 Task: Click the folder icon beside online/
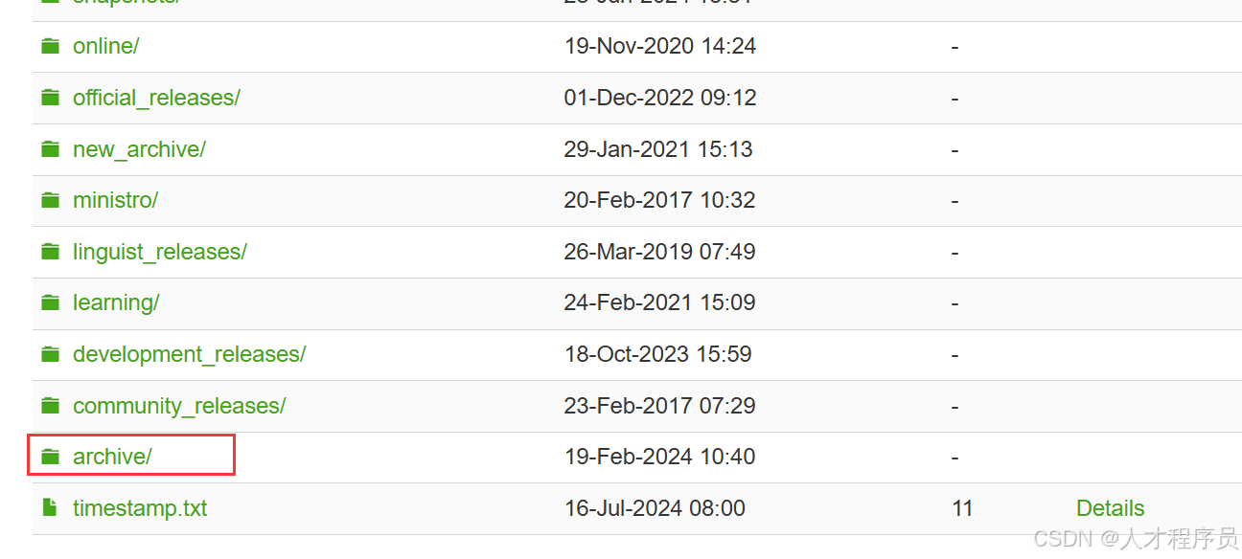(x=50, y=46)
